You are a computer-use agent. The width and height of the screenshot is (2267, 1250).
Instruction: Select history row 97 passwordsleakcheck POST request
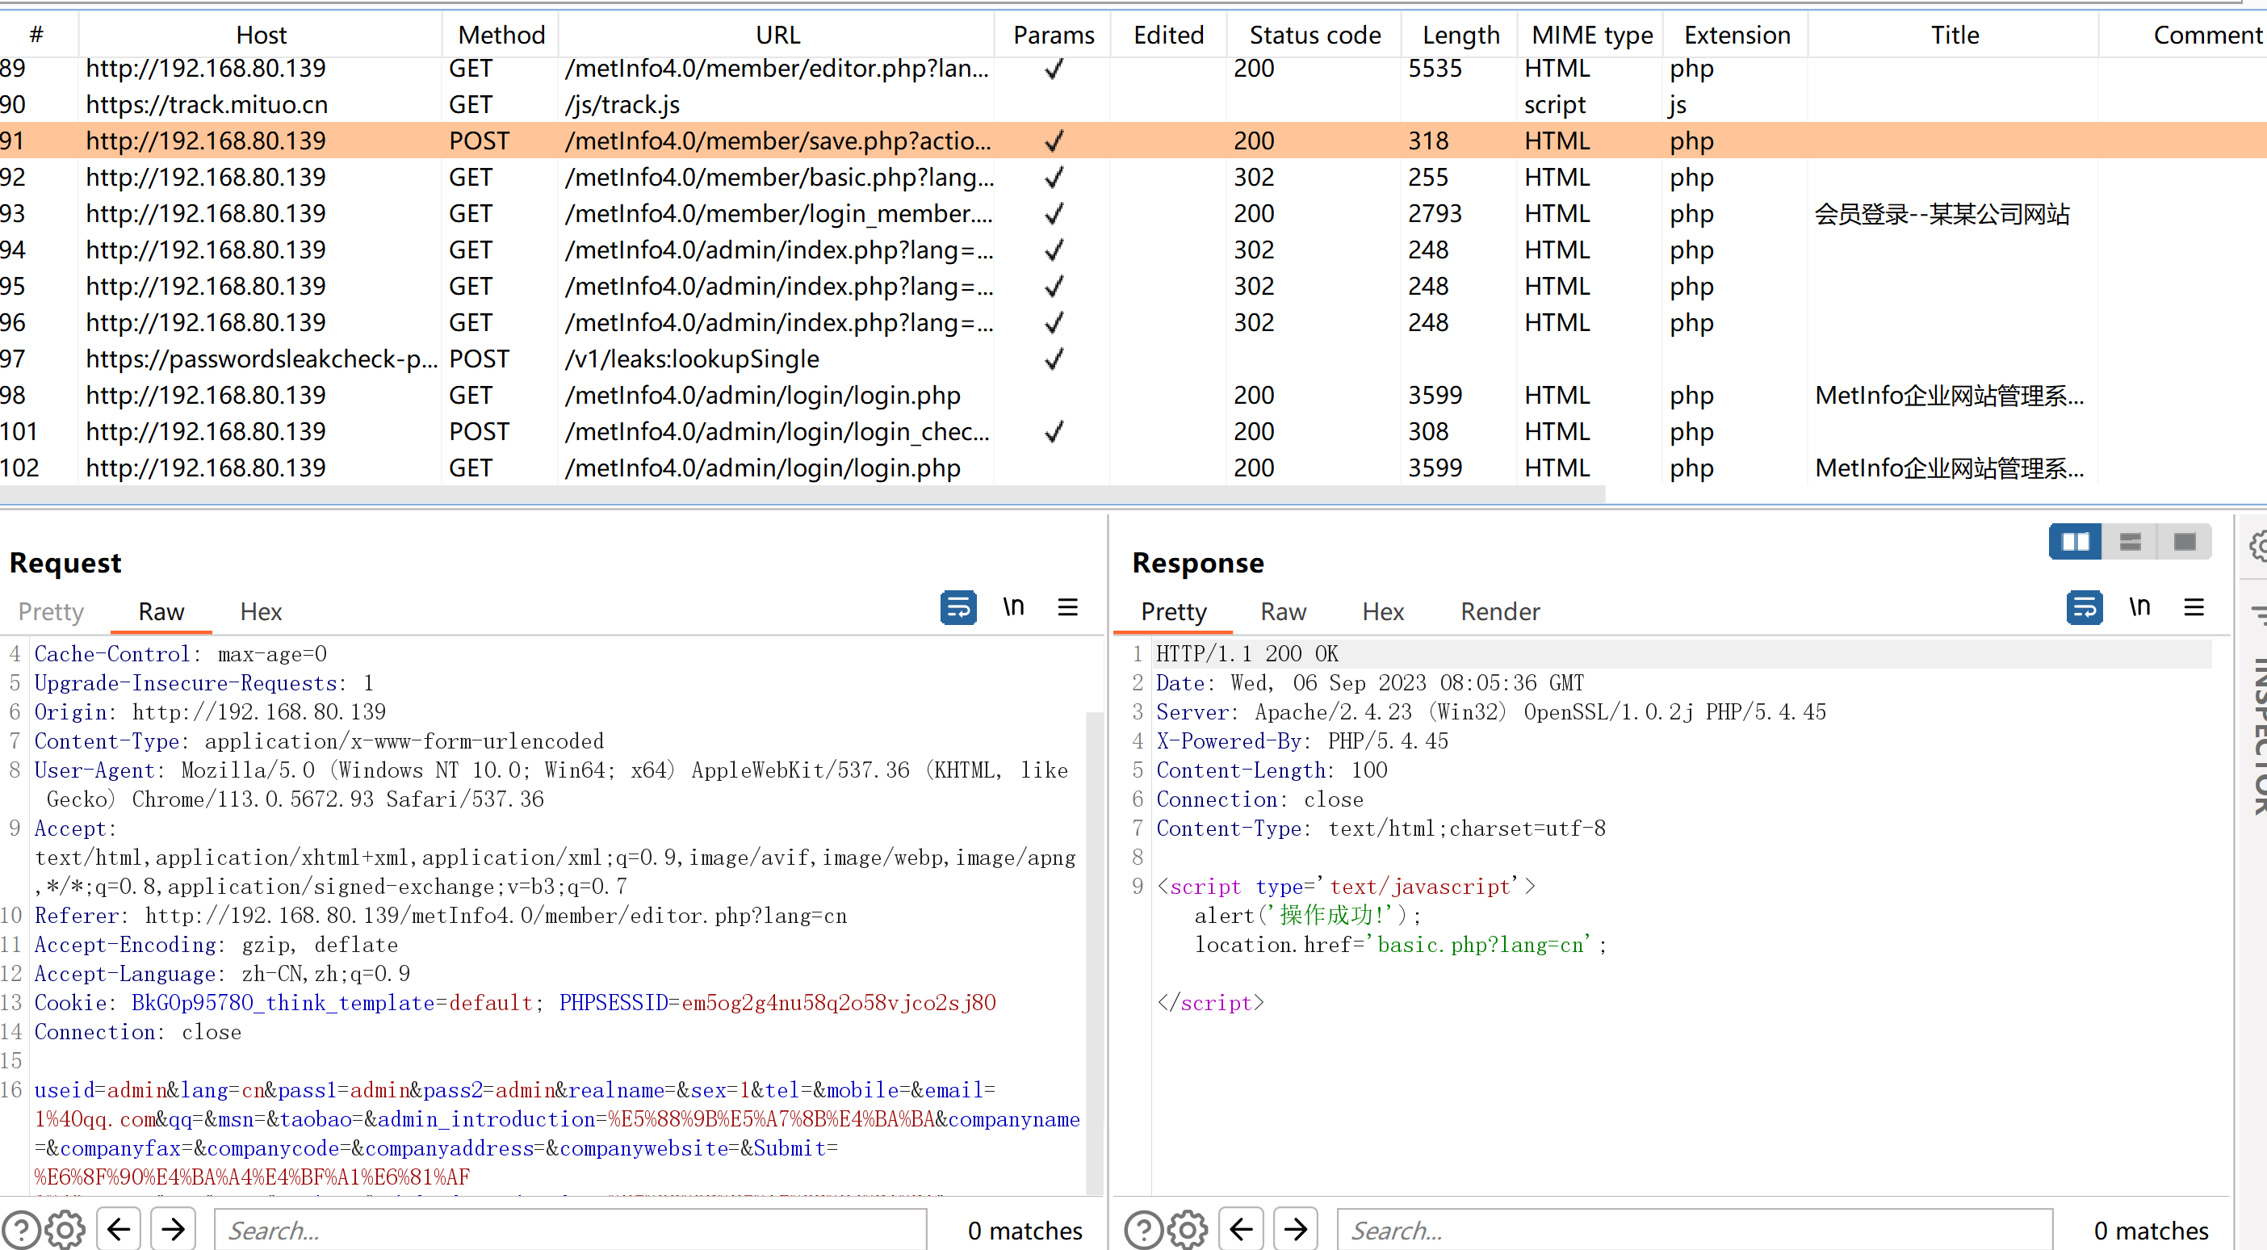pos(1133,359)
